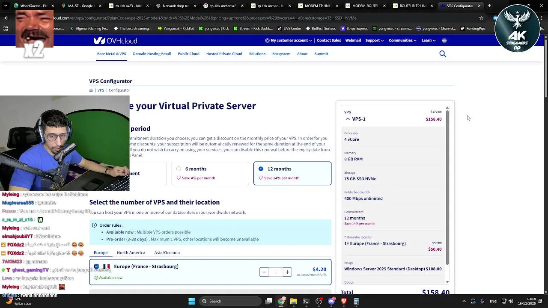This screenshot has width=548, height=308.
Task: Select the 12 months commitment option
Action: coord(292,173)
